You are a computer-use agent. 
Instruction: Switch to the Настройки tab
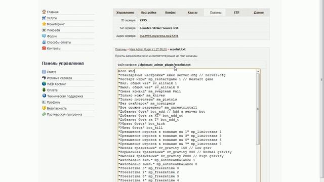(148, 13)
